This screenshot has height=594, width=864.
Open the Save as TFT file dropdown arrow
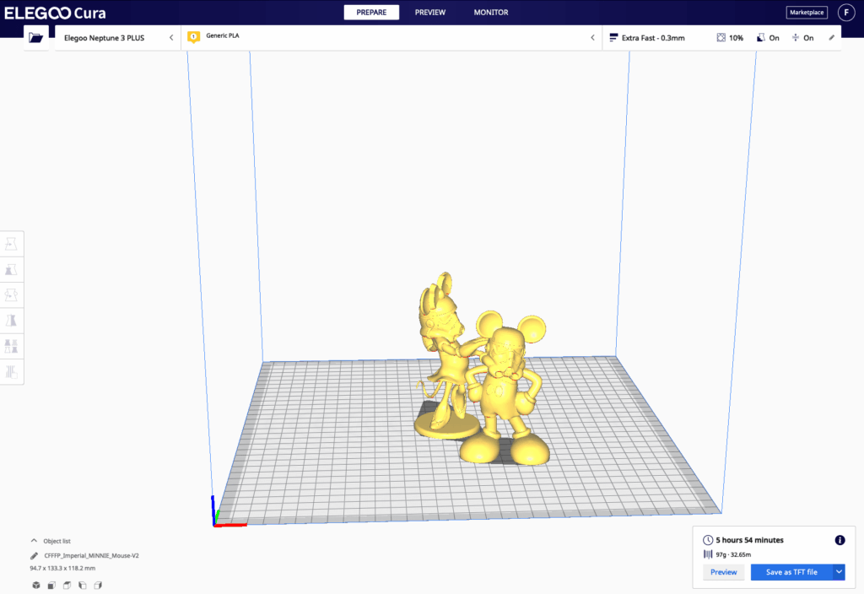click(839, 572)
